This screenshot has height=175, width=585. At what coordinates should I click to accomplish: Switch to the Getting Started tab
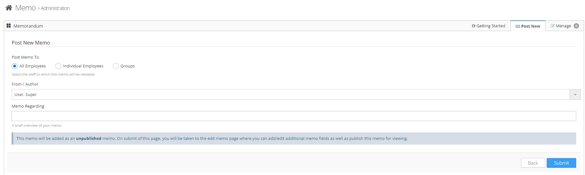491,26
